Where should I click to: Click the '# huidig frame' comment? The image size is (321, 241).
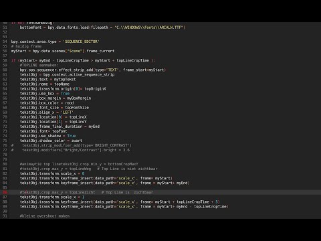26,46
